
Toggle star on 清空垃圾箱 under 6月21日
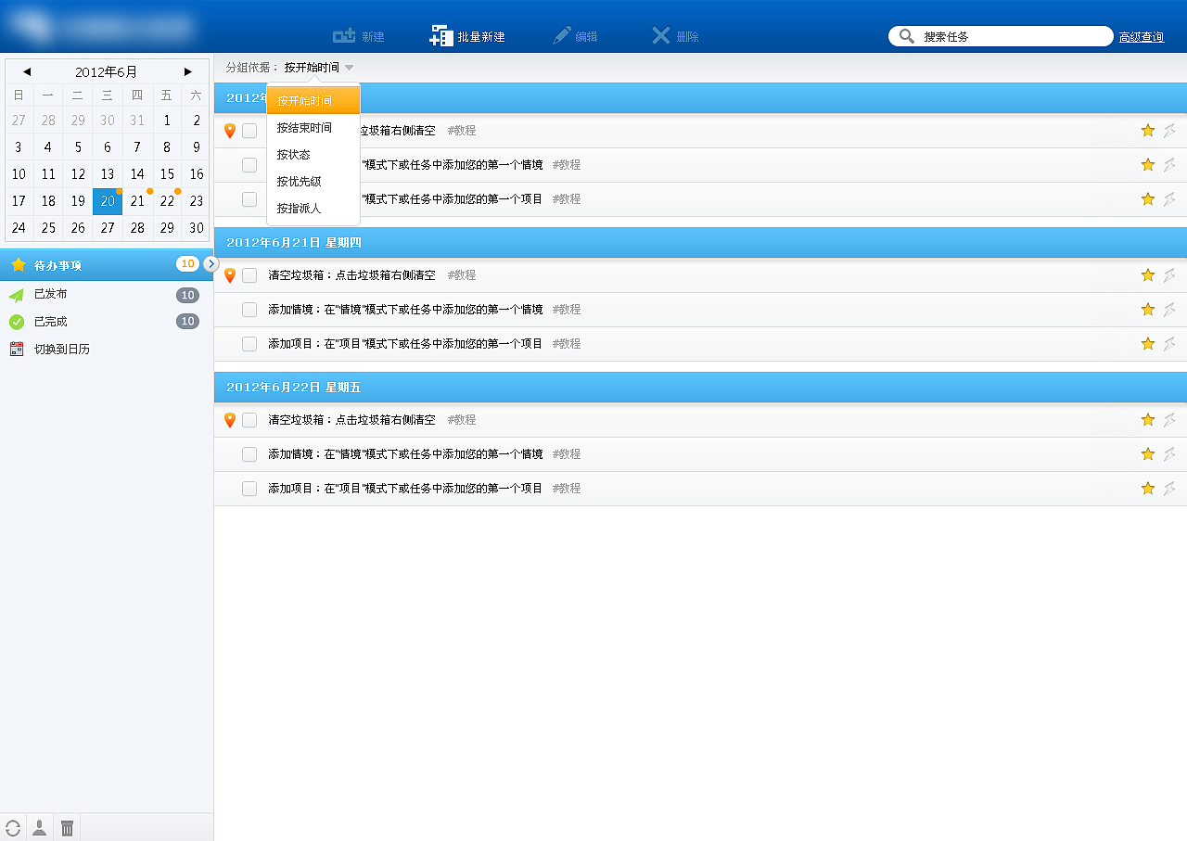click(x=1148, y=275)
